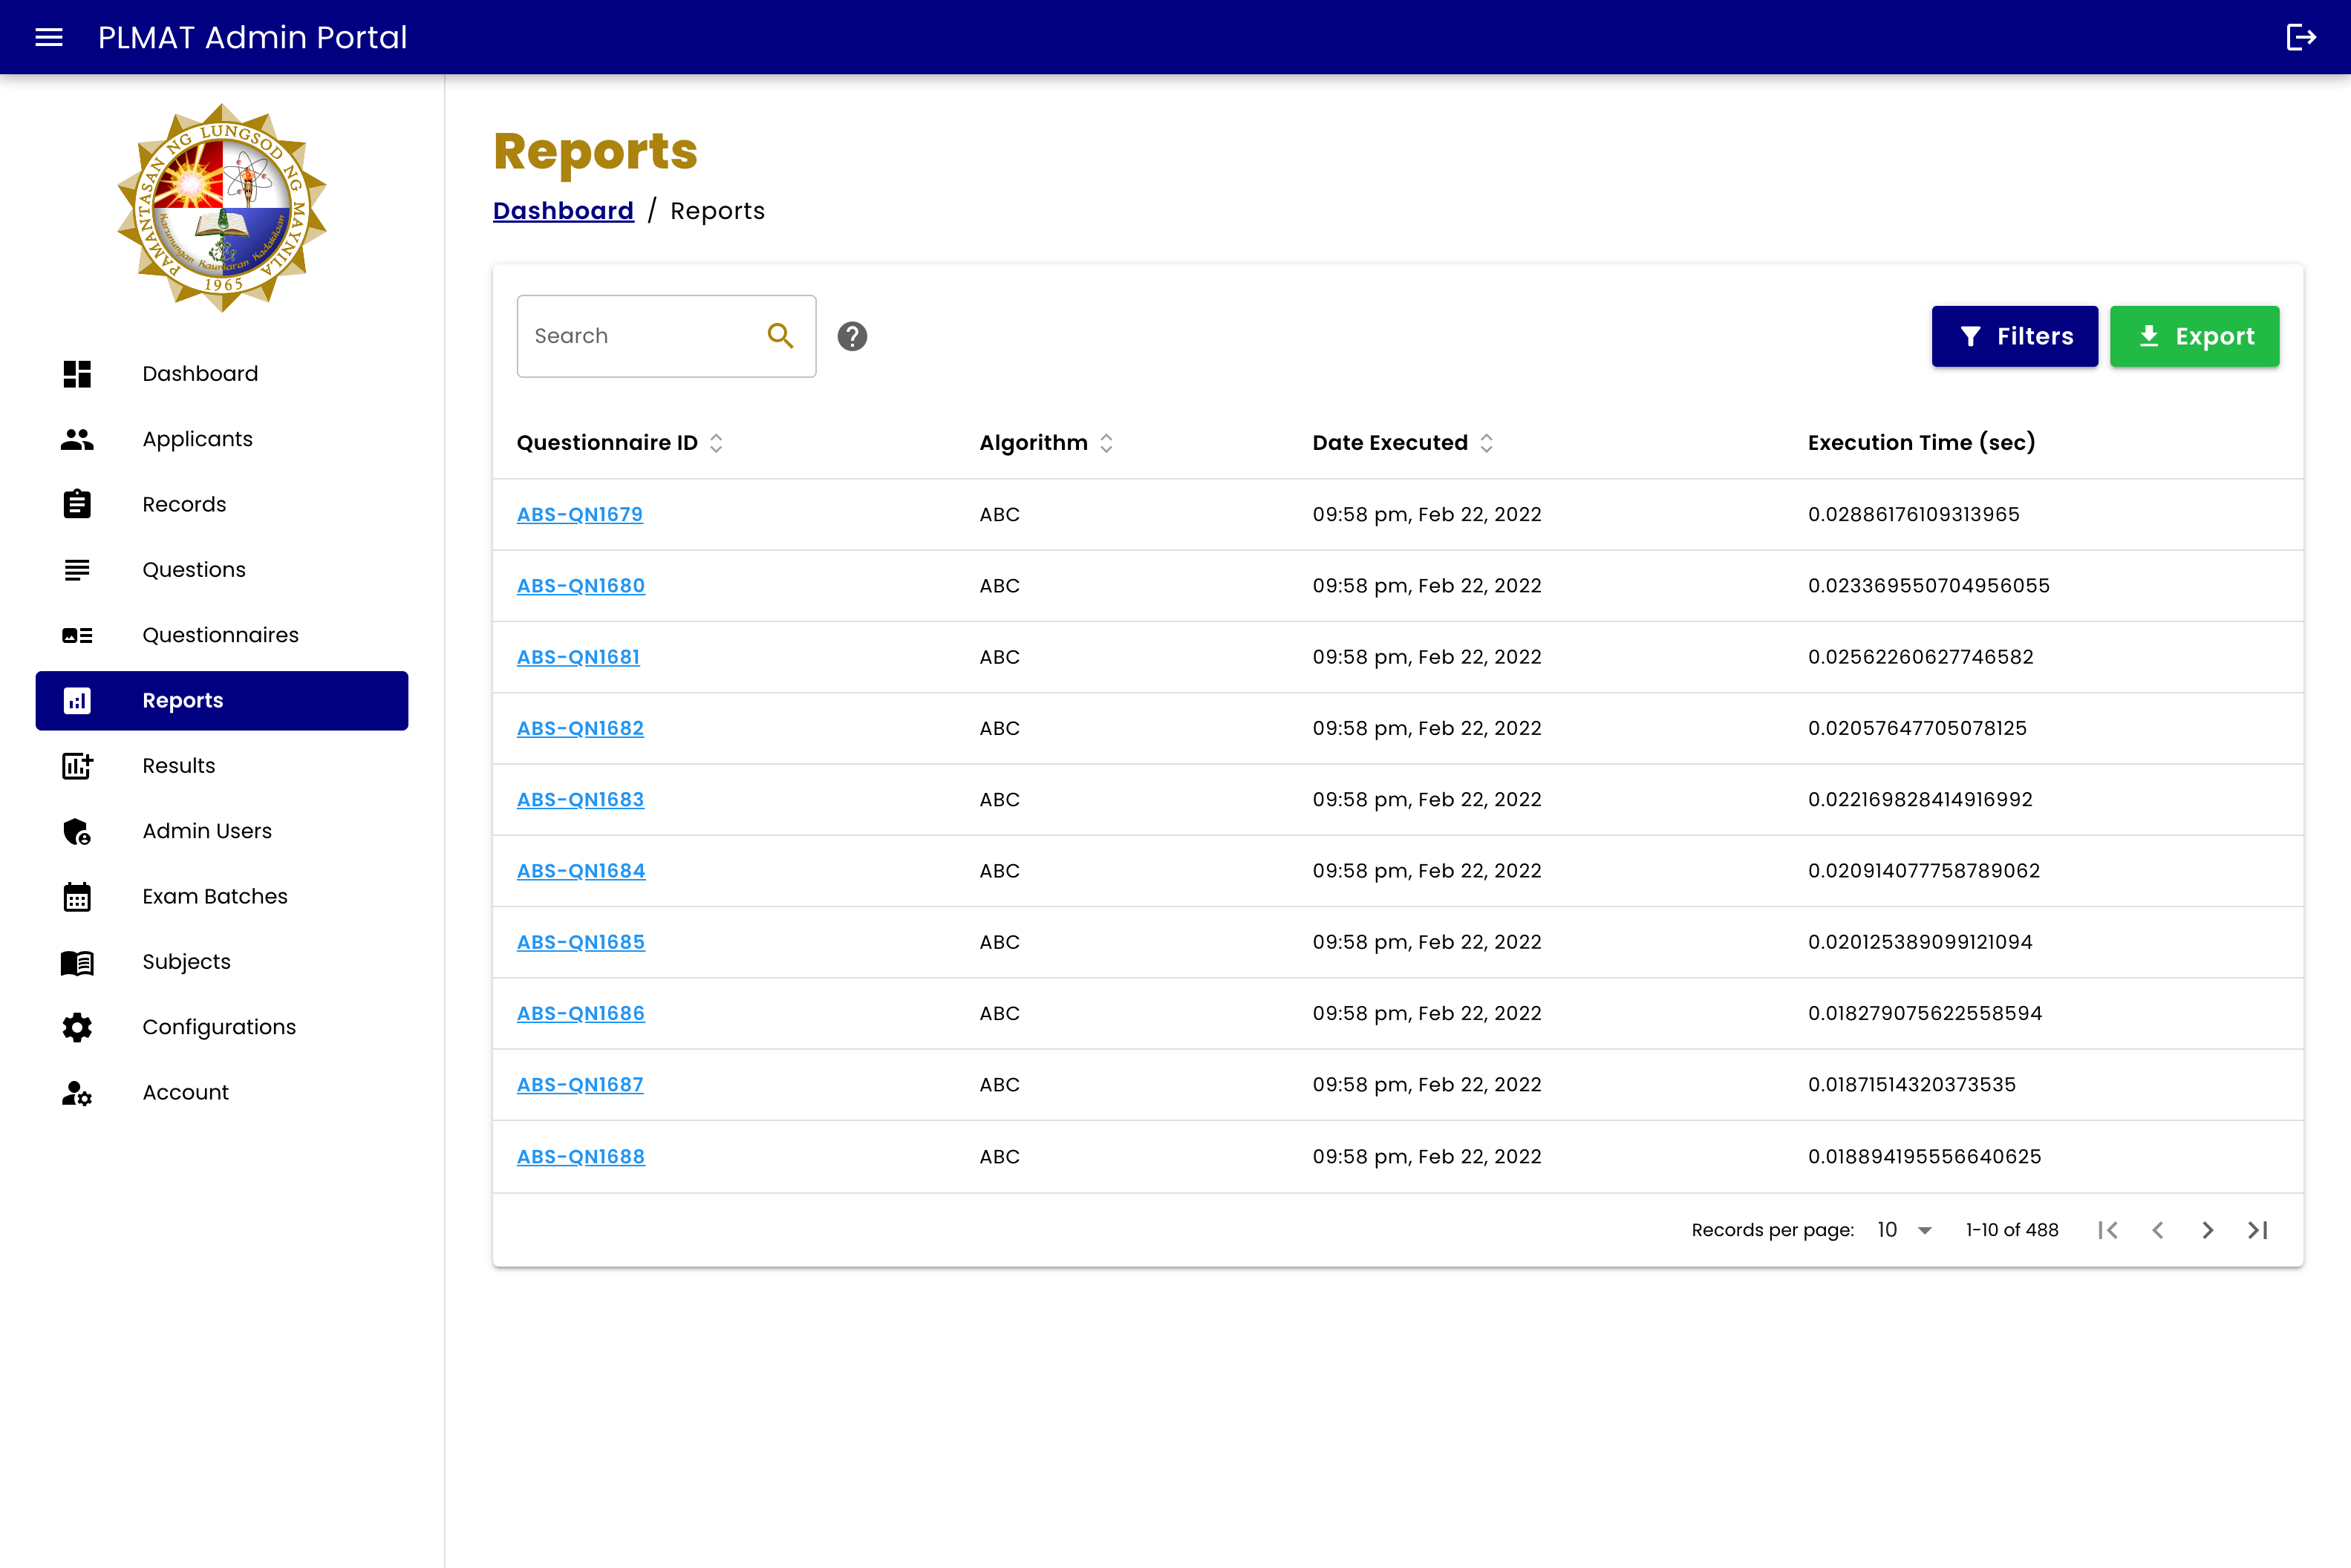Open the records per page dropdown
The width and height of the screenshot is (2351, 1568).
click(x=1904, y=1230)
